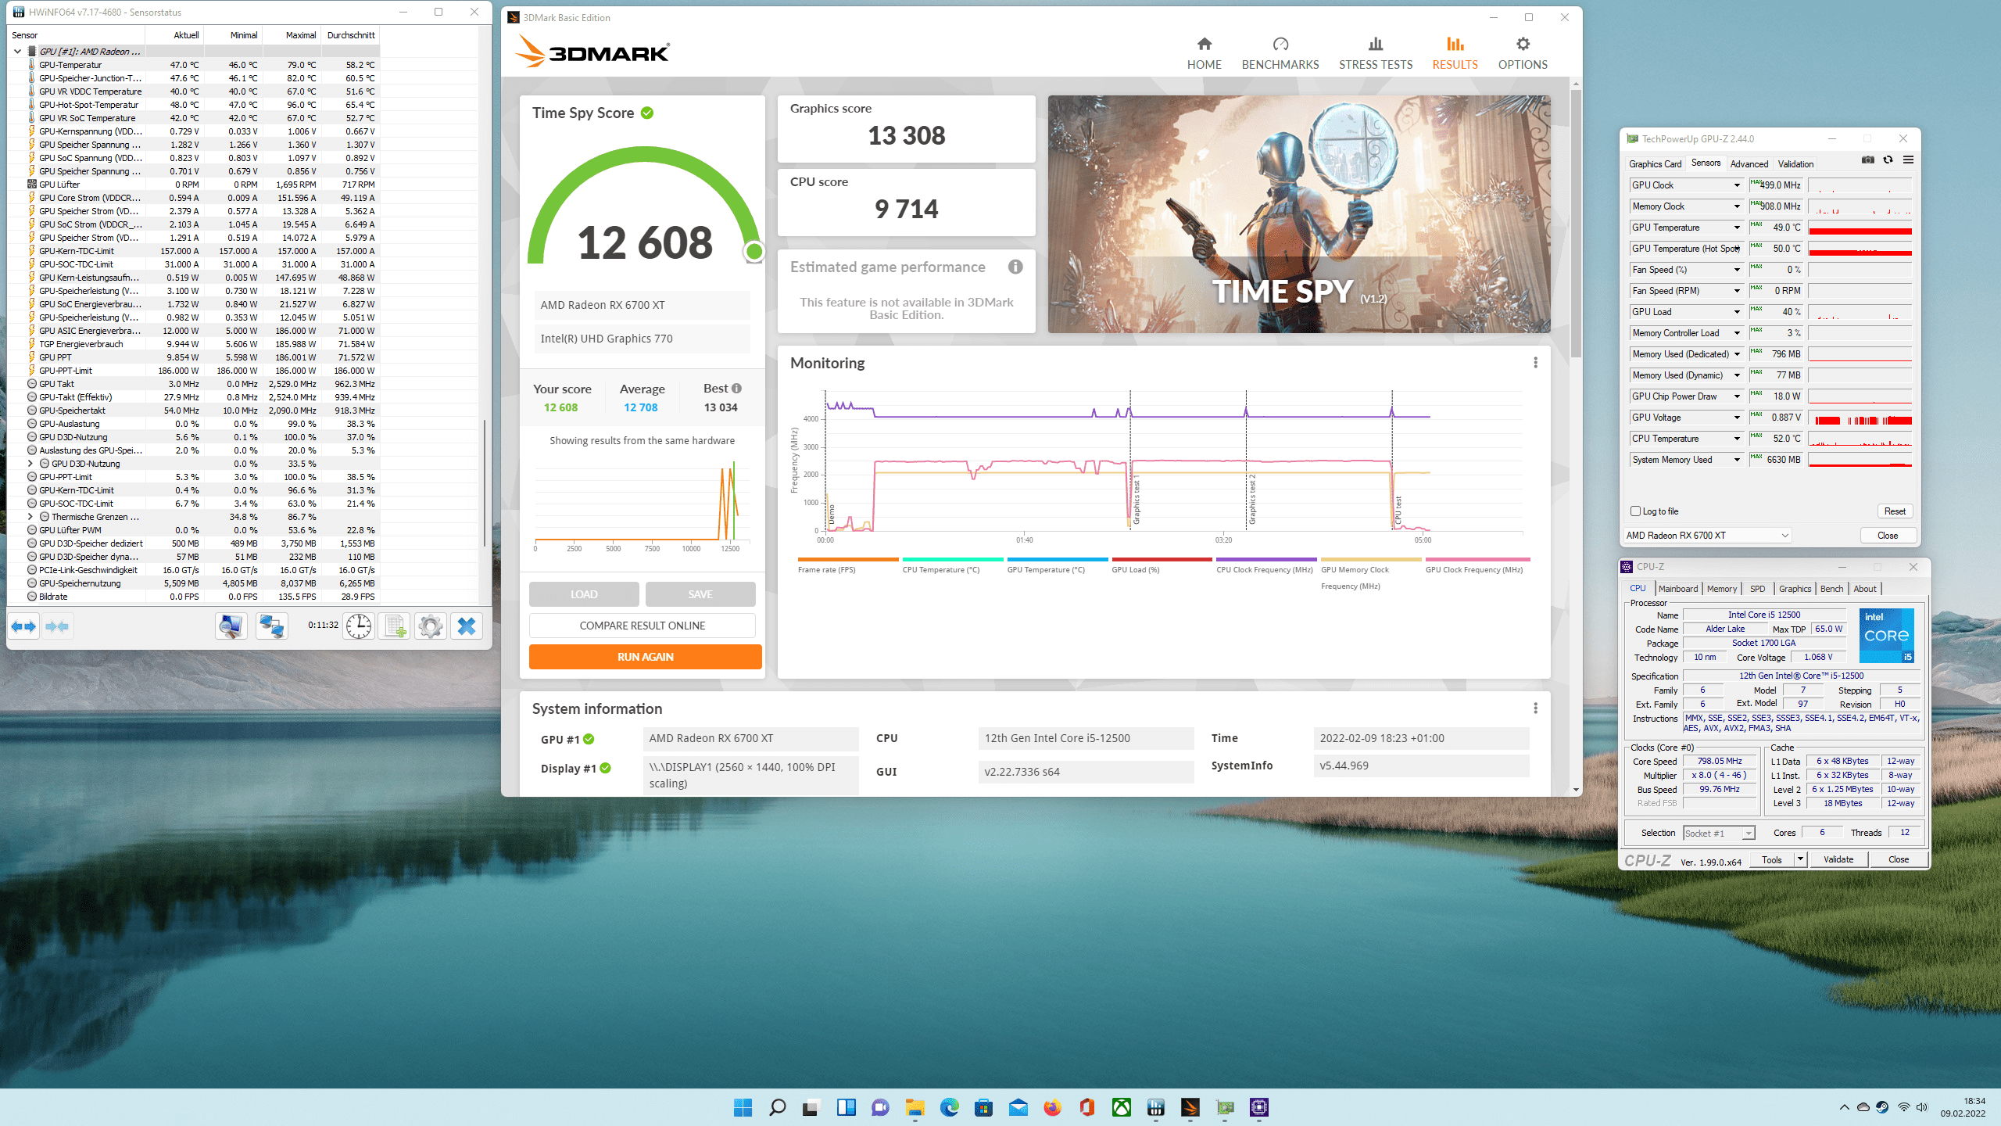Open BENCHMARKS in 3DMark navigation
Image resolution: width=2001 pixels, height=1126 pixels.
click(x=1280, y=53)
